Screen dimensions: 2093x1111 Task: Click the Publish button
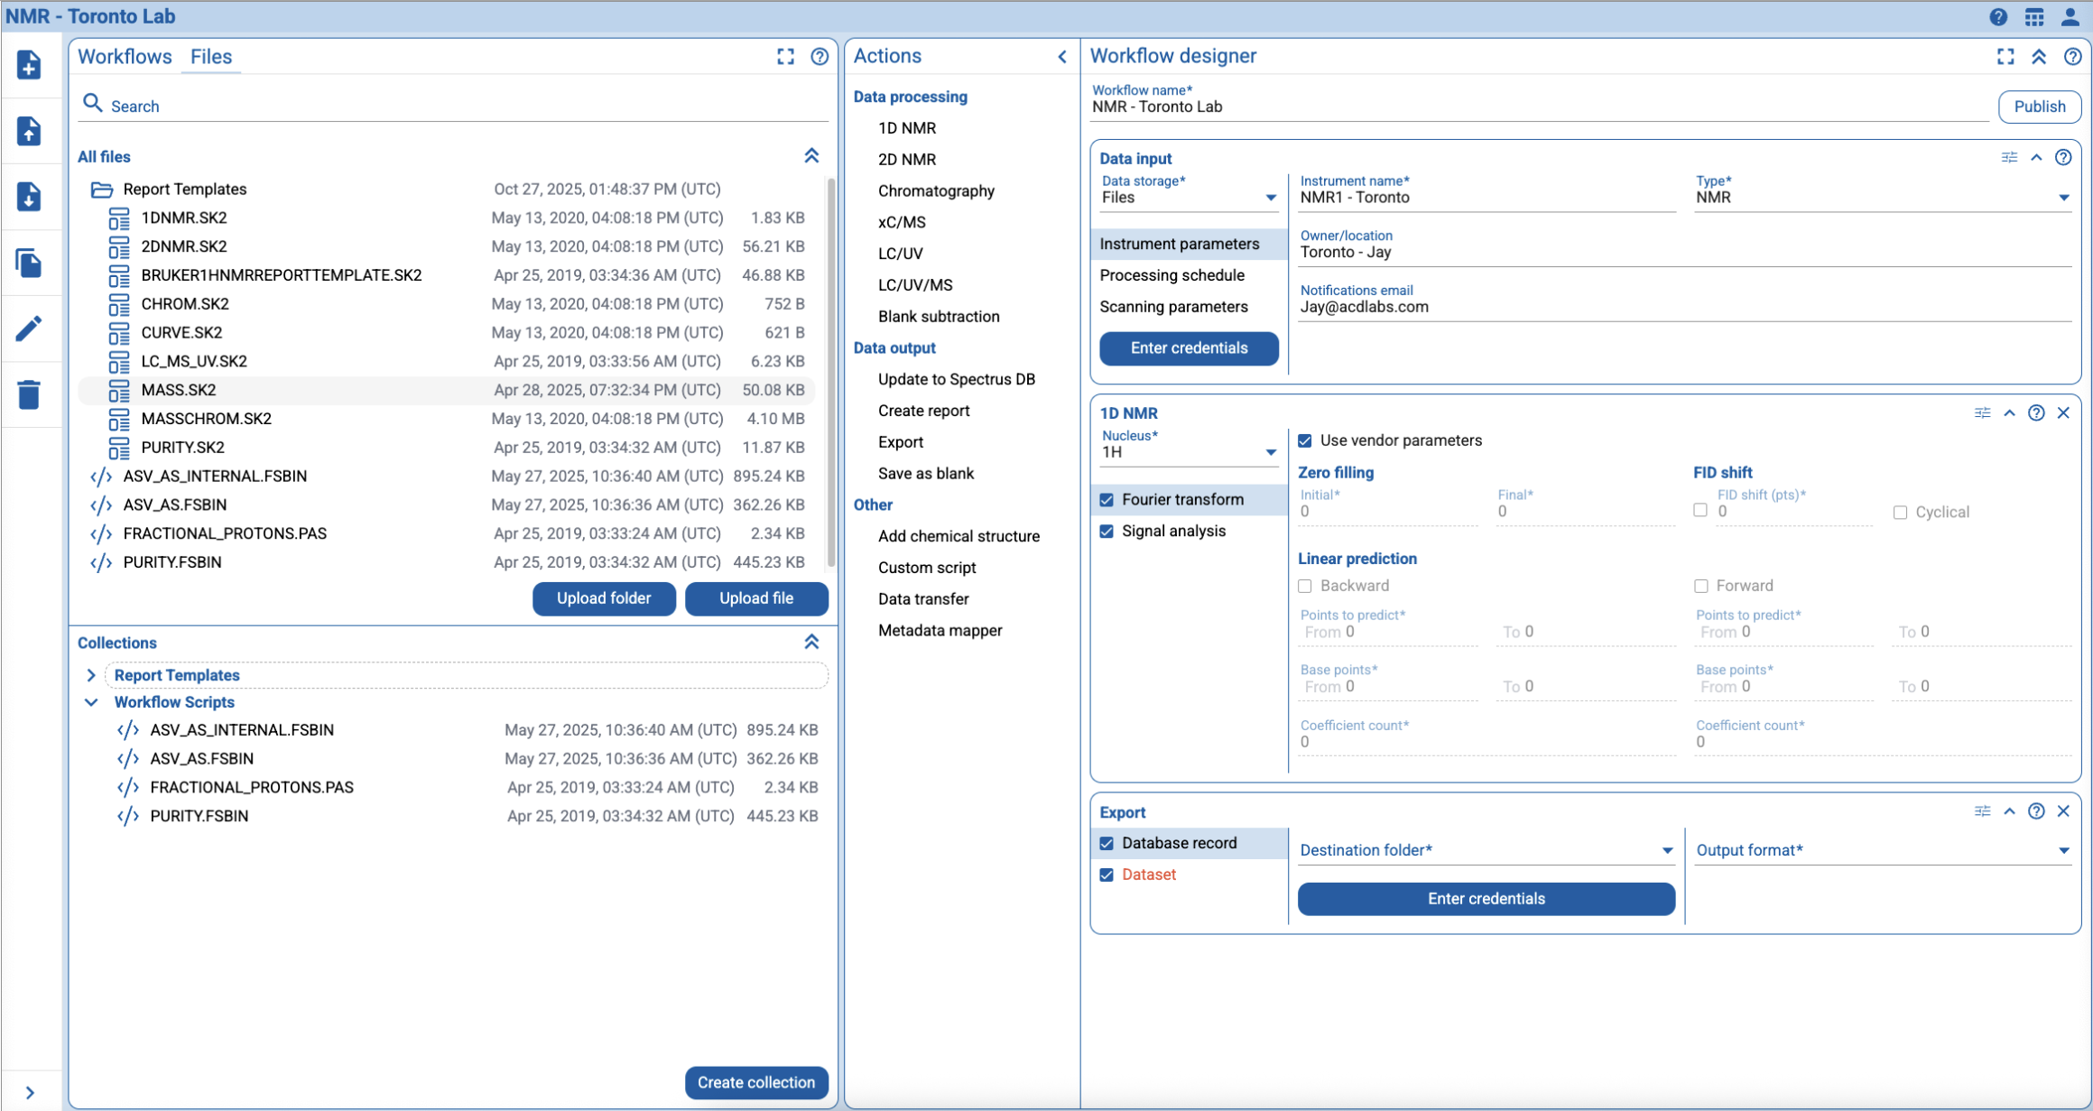click(x=2039, y=106)
